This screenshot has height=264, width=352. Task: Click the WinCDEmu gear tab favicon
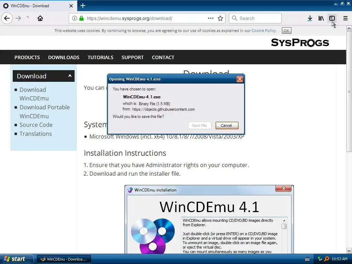(6, 6)
